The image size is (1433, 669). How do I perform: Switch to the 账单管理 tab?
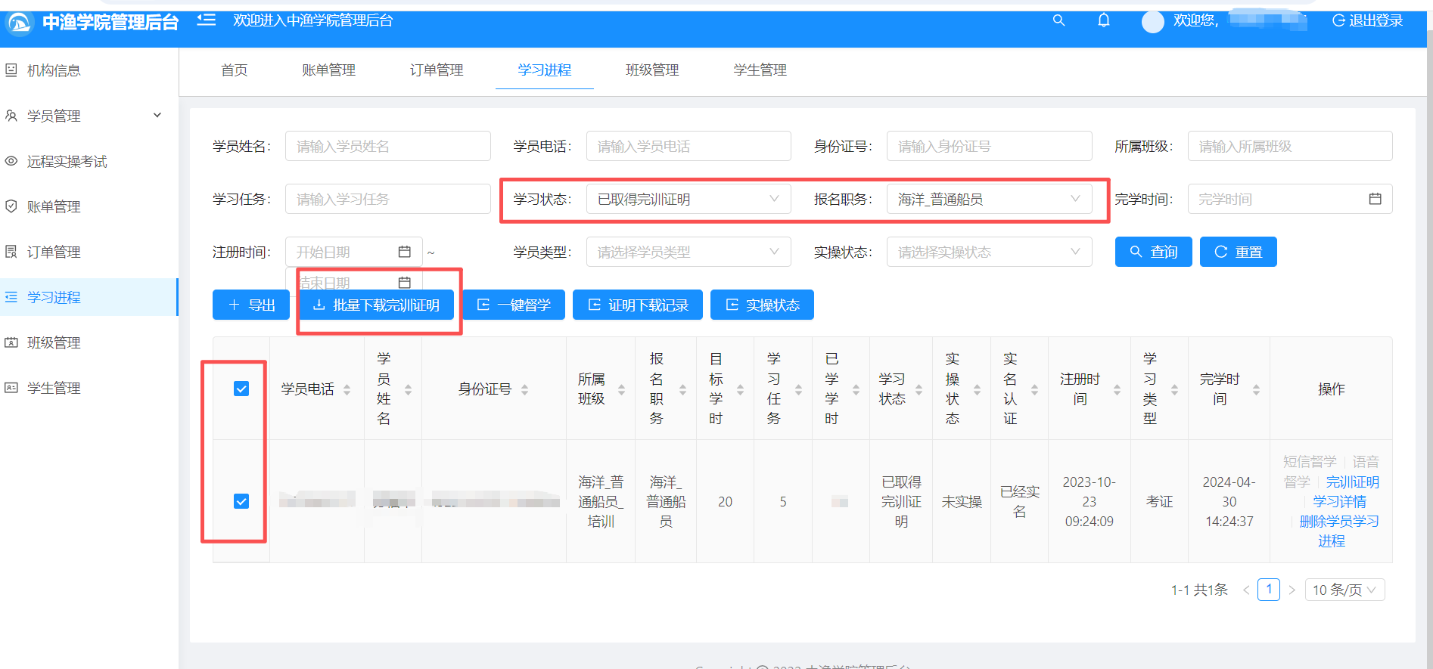(x=328, y=70)
